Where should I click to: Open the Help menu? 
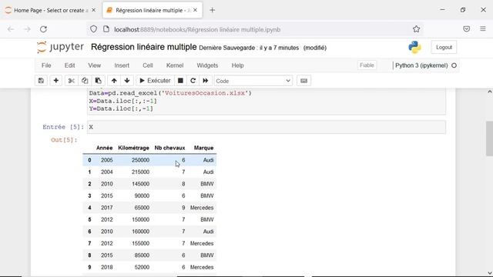pos(238,65)
